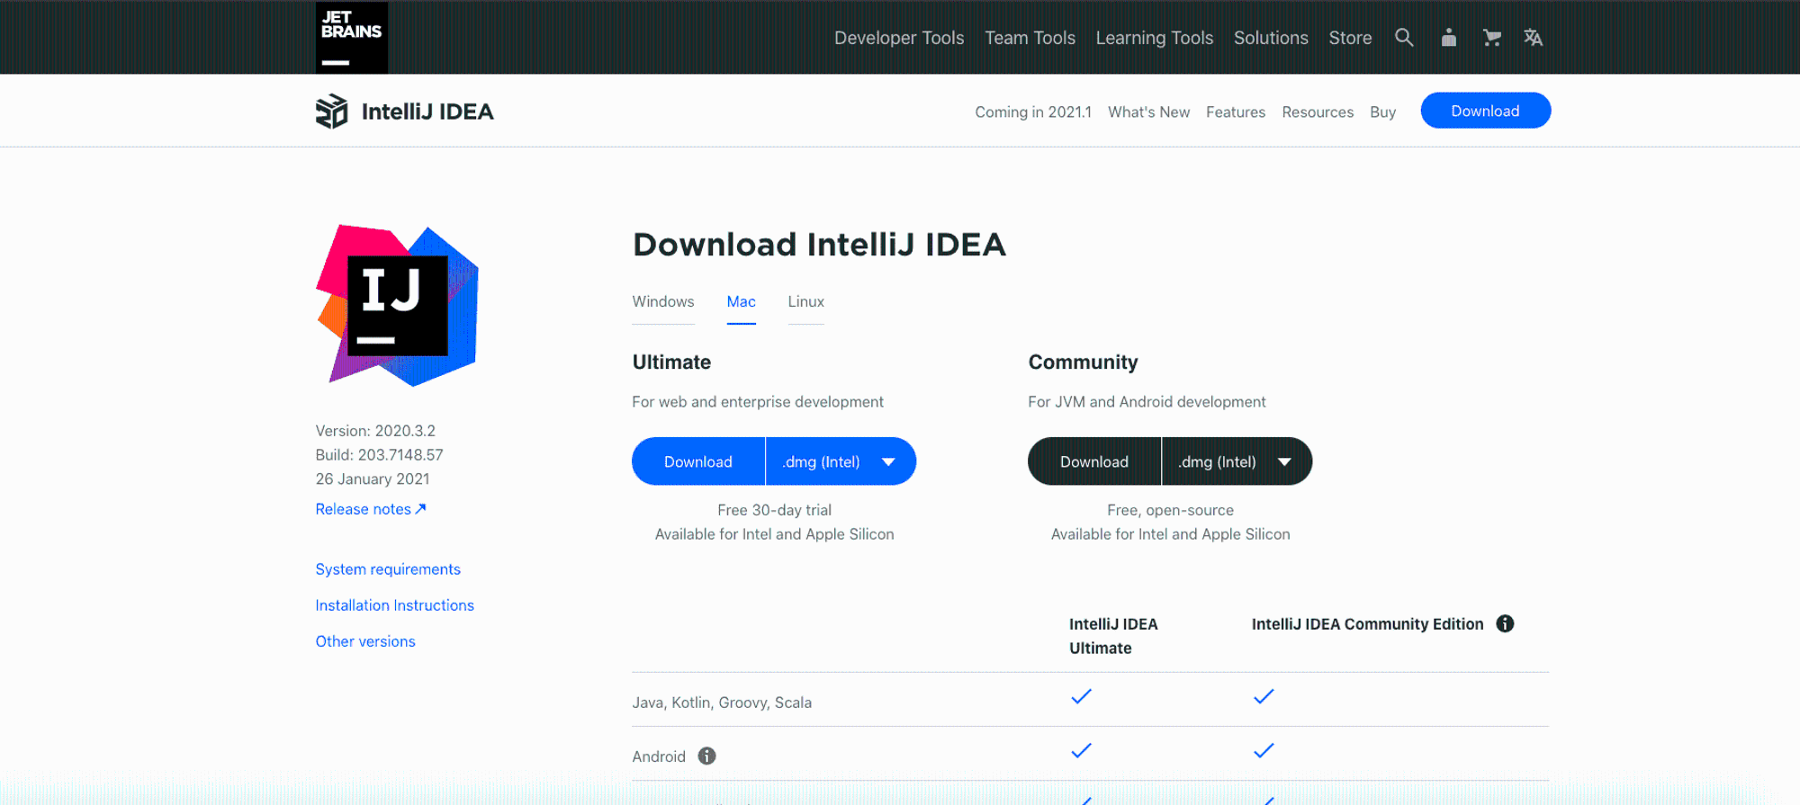This screenshot has width=1800, height=805.
Task: Open the language translation icon
Action: pos(1534,37)
